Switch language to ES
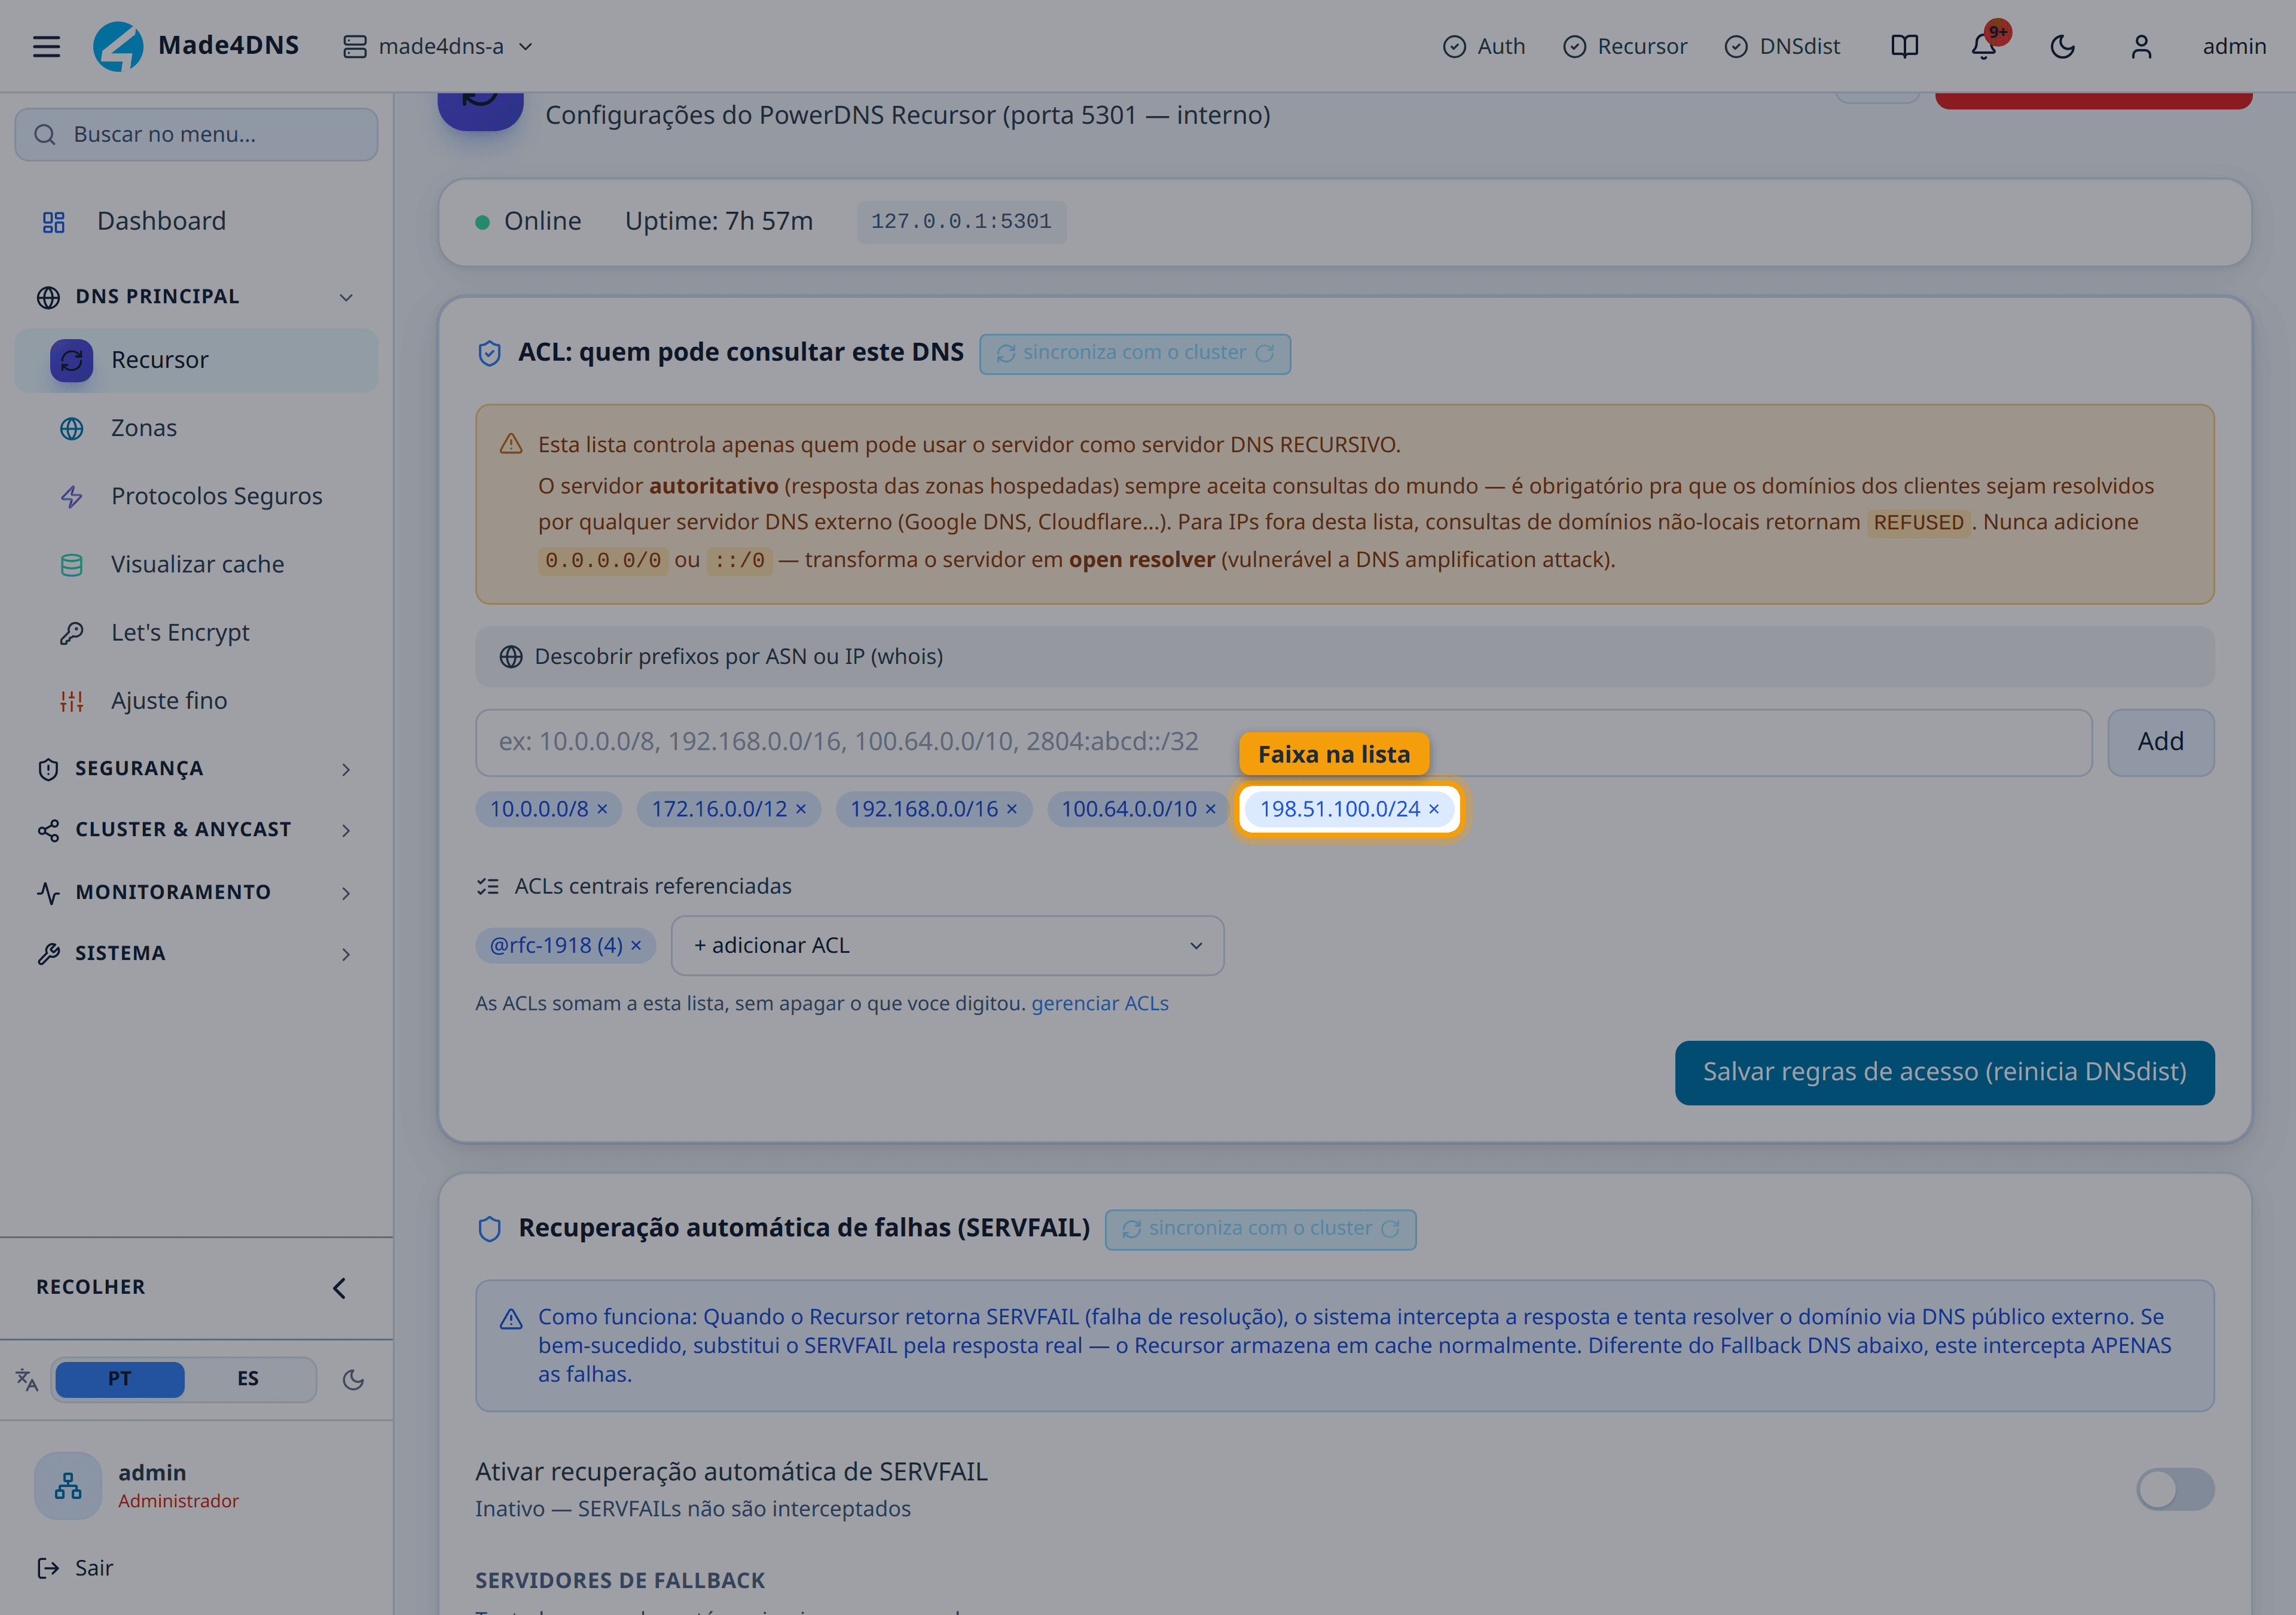 point(248,1379)
